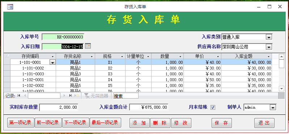Click the 下一项记录 button
This screenshot has width=289, height=134.
76,123
